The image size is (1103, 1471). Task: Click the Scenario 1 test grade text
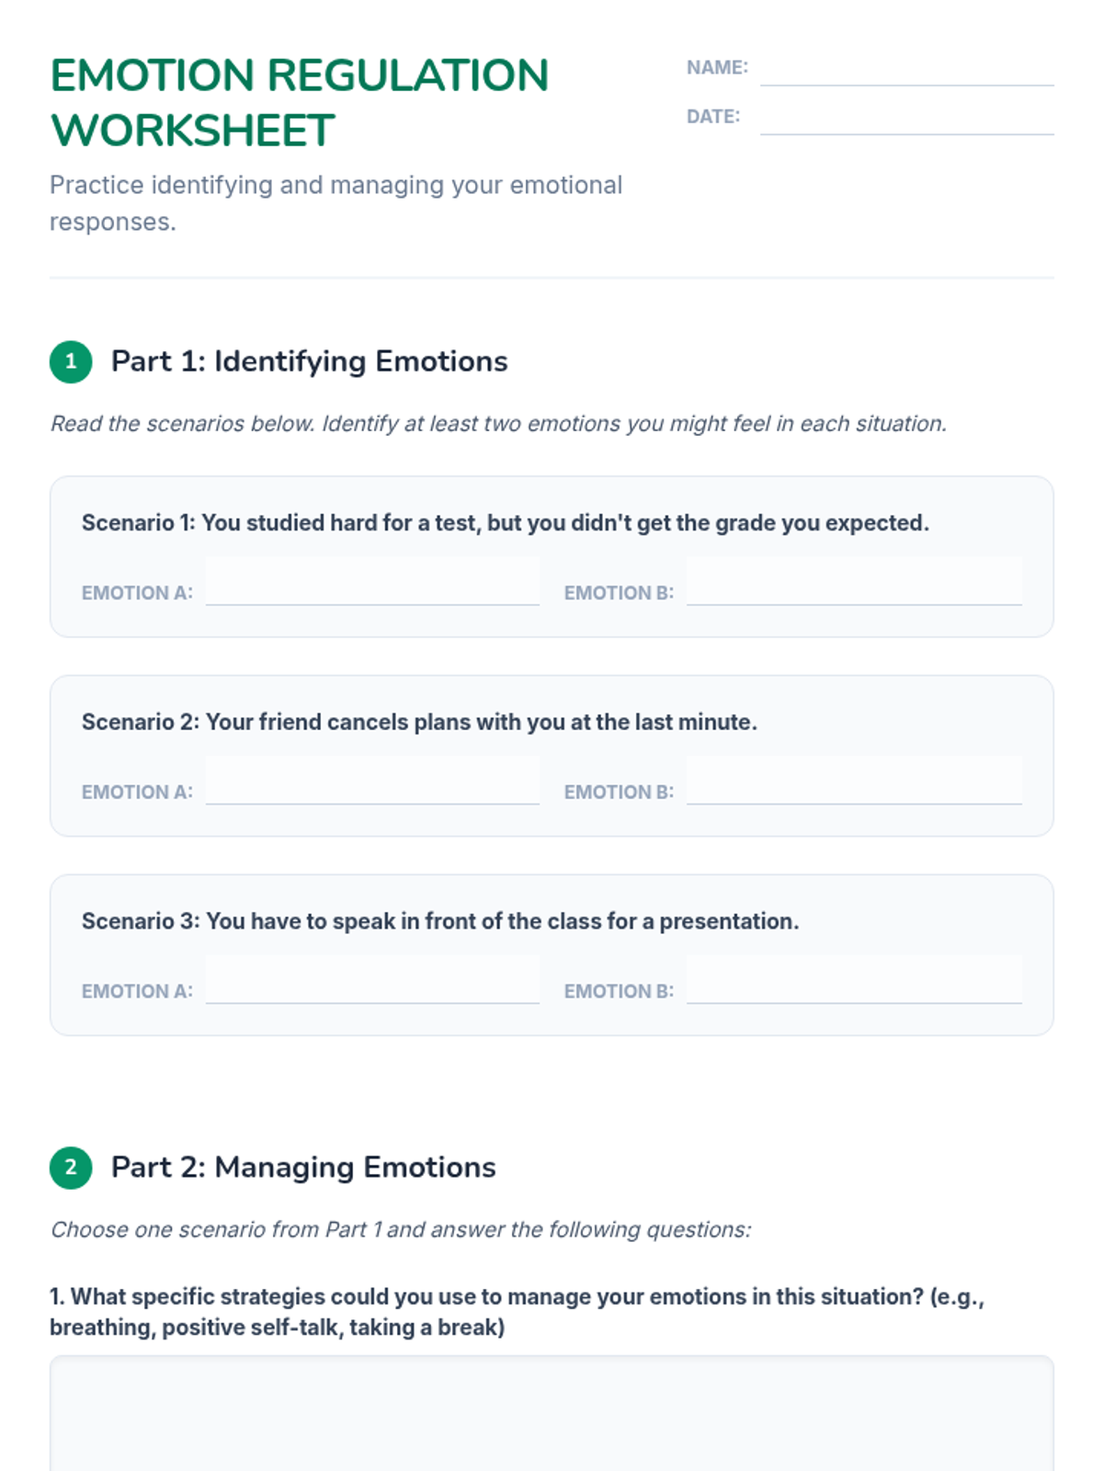(x=506, y=523)
